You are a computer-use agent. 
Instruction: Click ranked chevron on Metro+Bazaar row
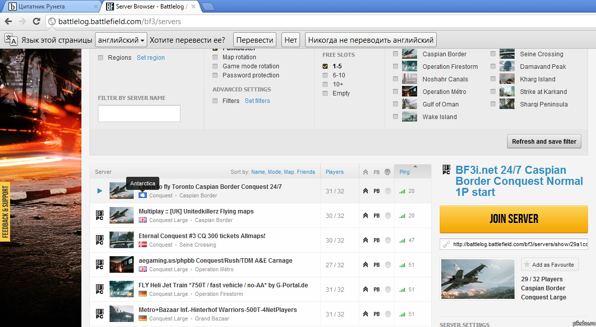pos(365,314)
